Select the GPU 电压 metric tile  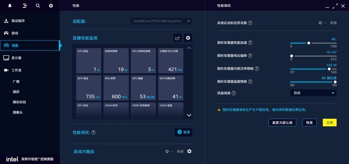89,88
